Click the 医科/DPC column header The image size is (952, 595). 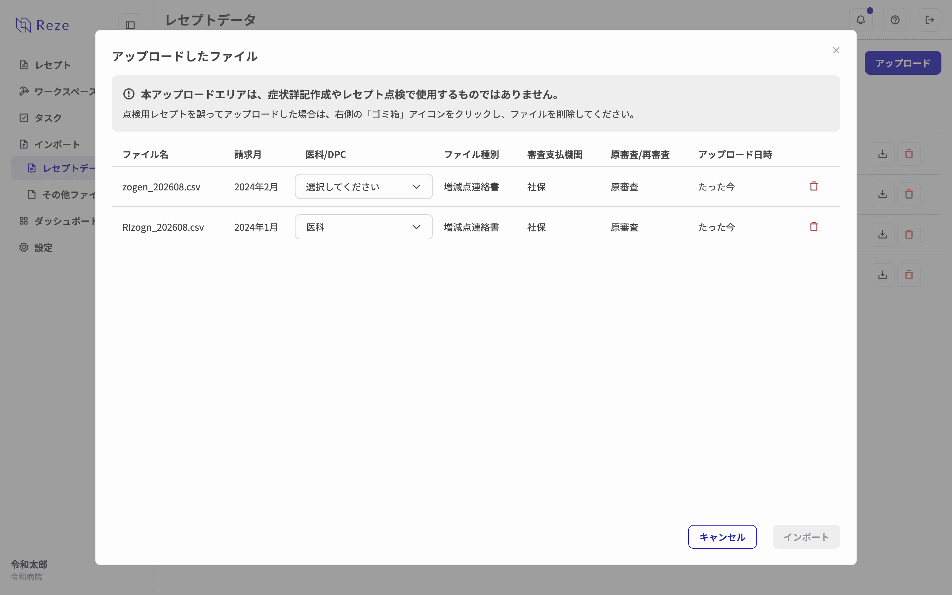click(326, 155)
